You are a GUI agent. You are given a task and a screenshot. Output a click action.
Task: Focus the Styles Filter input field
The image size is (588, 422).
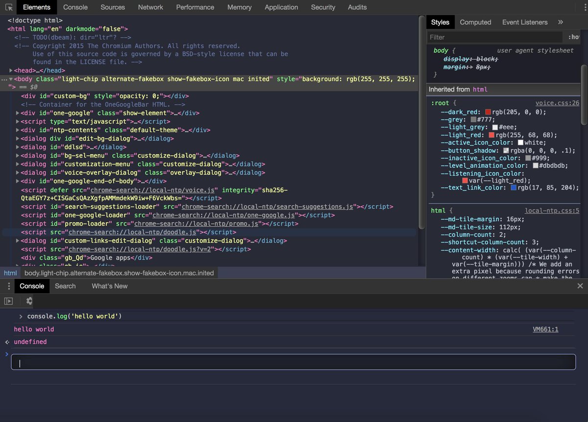click(495, 37)
